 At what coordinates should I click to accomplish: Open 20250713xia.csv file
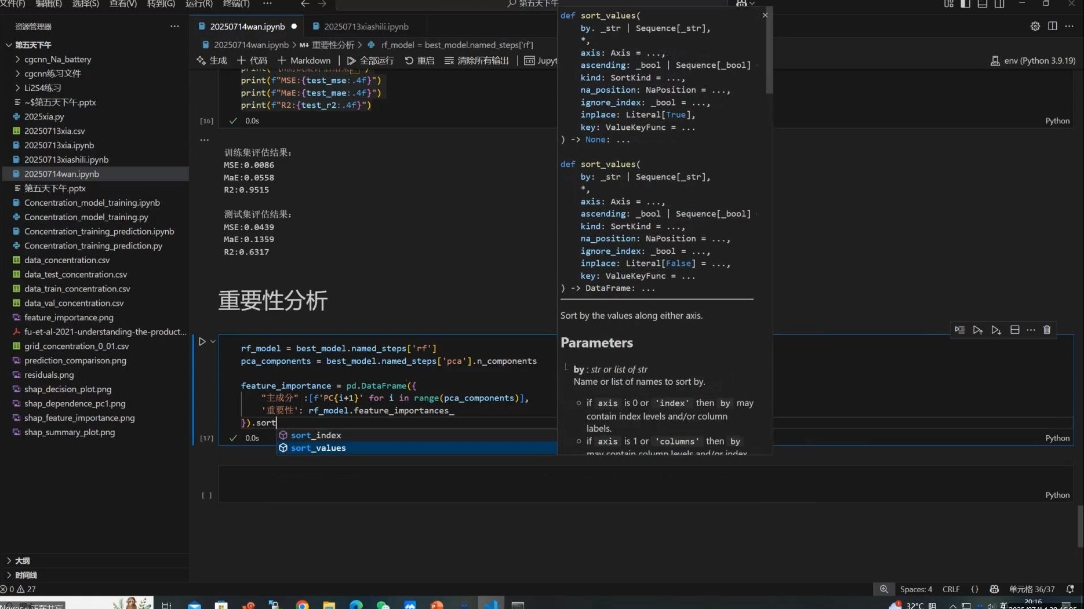[x=54, y=131]
